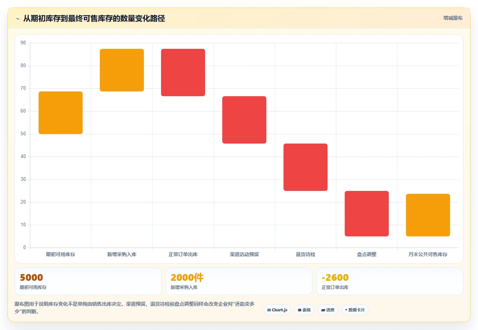Image resolution: width=478 pixels, height=330 pixels.
Task: Click the 正常订单出库 red bar
Action: tap(183, 72)
